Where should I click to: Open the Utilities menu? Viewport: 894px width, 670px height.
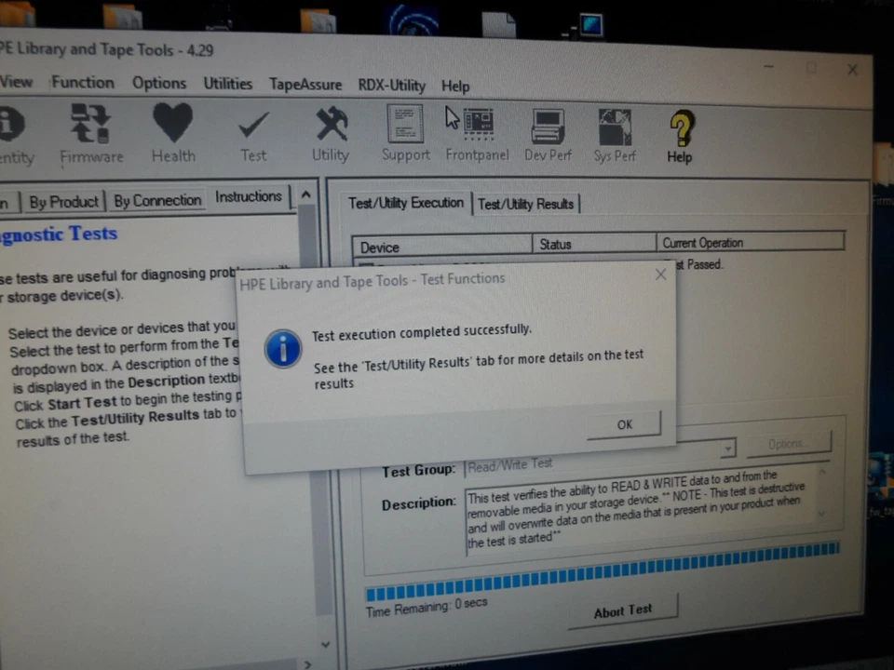[228, 85]
